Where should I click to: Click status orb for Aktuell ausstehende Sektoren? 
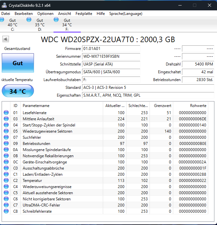click(x=6, y=193)
